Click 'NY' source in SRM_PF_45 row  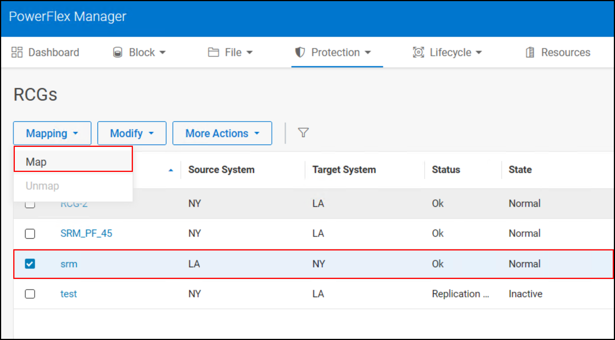(194, 233)
